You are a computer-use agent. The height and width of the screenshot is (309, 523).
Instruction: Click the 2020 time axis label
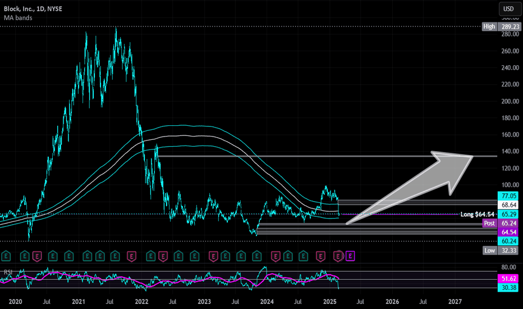click(15, 302)
